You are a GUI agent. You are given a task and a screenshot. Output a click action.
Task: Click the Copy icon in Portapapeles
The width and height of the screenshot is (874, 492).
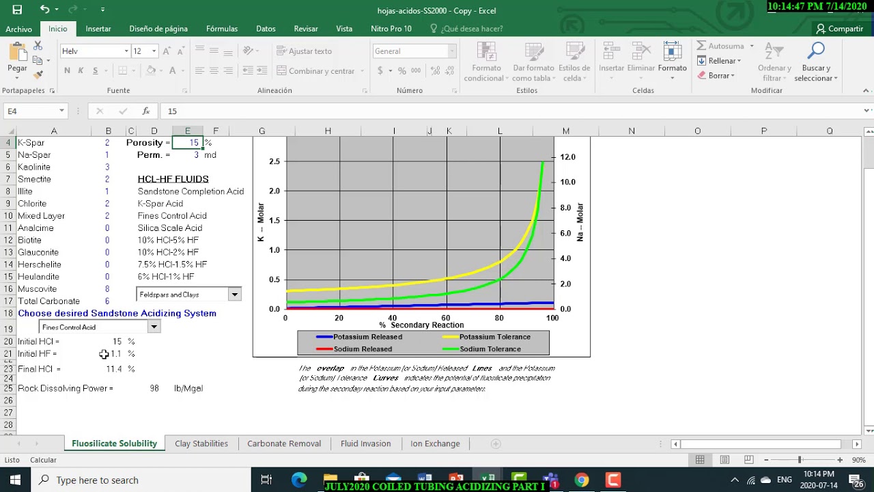pos(38,60)
